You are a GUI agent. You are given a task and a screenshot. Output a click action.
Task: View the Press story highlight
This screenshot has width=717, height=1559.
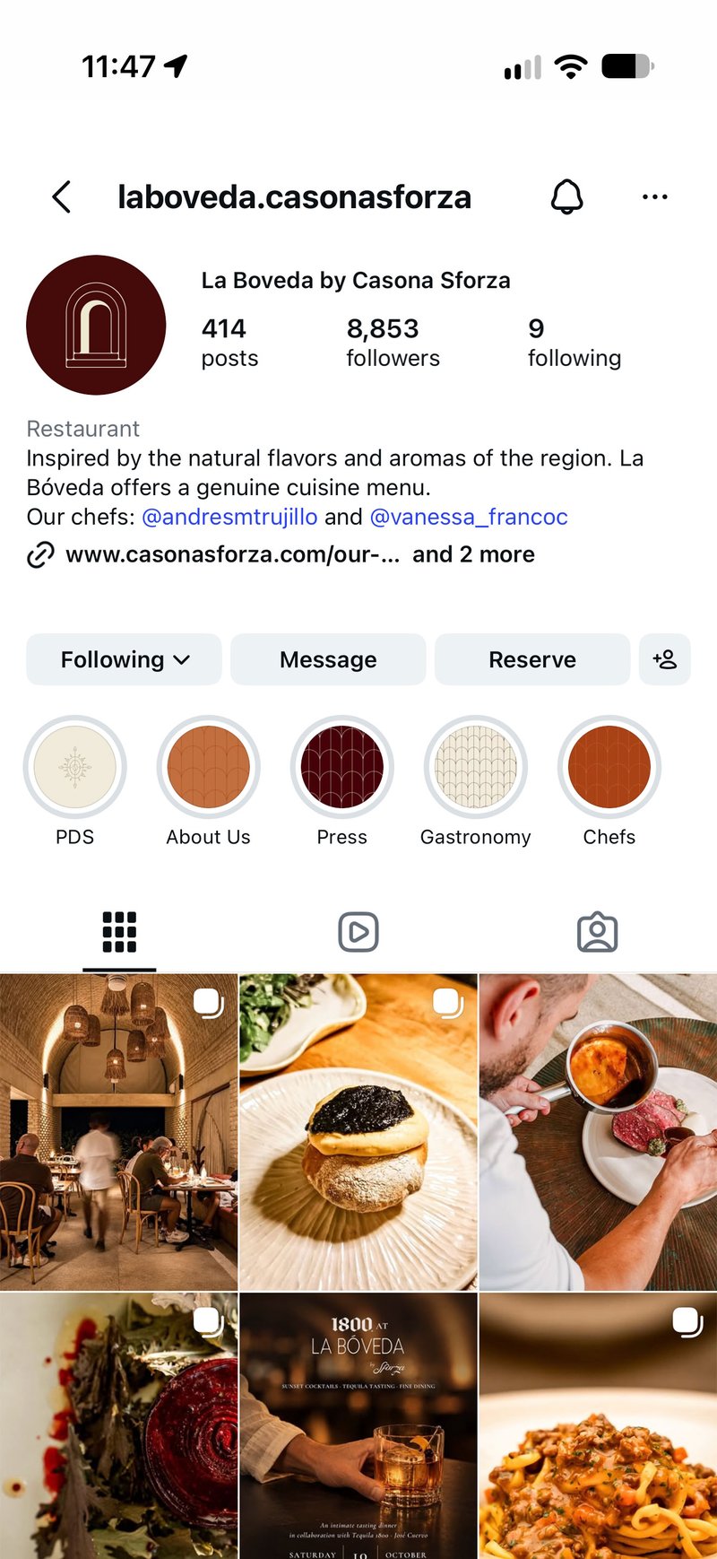coord(341,767)
